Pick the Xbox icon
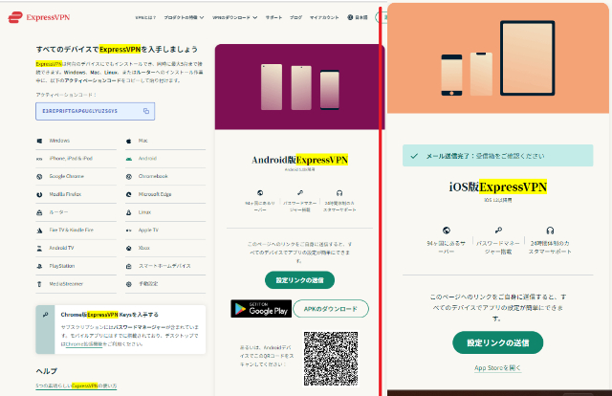The width and height of the screenshot is (612, 396). (129, 249)
